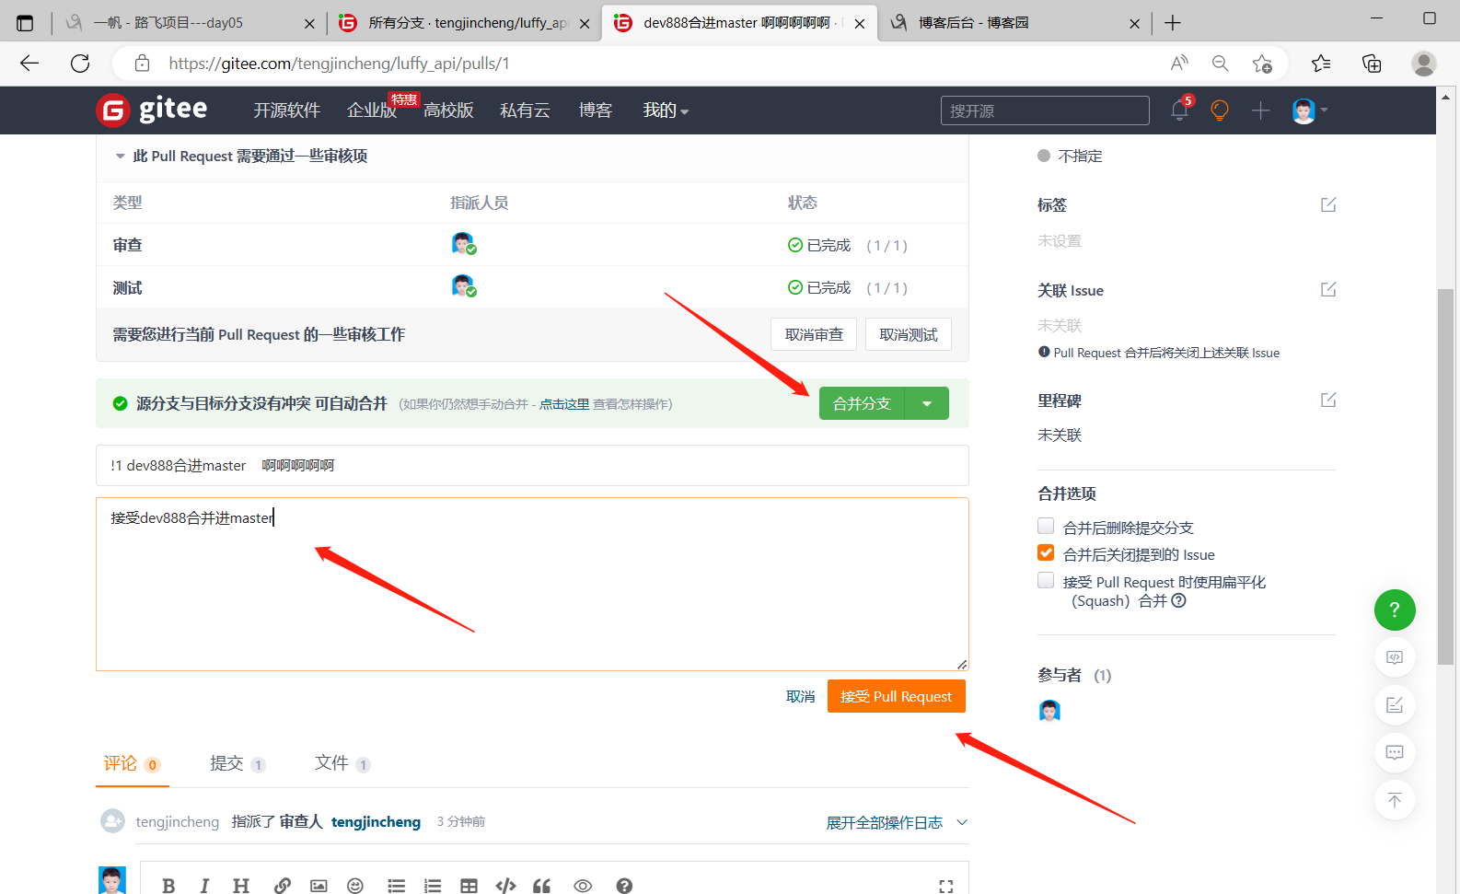Open 企业版 in the navigation bar
The width and height of the screenshot is (1460, 894).
point(371,110)
